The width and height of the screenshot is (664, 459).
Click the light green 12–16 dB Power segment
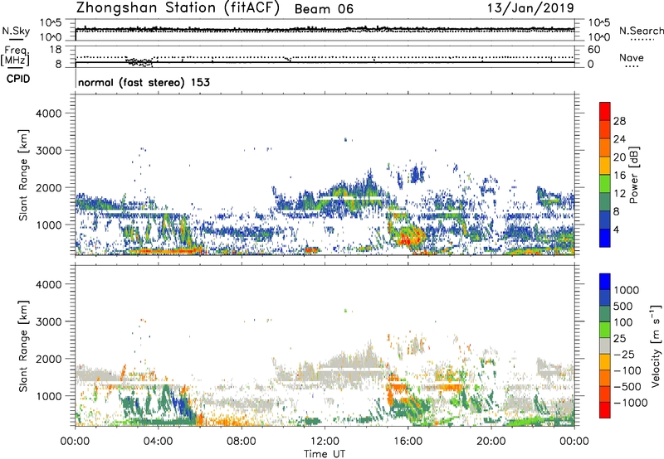point(605,183)
